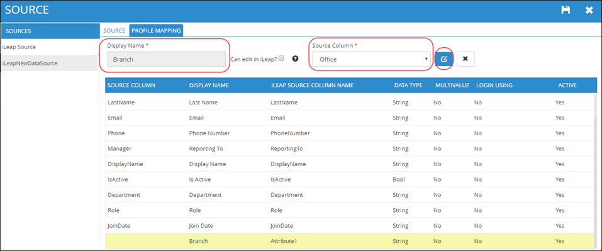602x251 pixels.
Task: Click the iLeap Source Column Name header
Action: [312, 85]
